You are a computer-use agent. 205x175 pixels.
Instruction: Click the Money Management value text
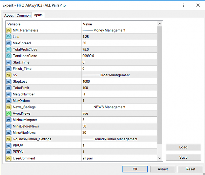104,30
